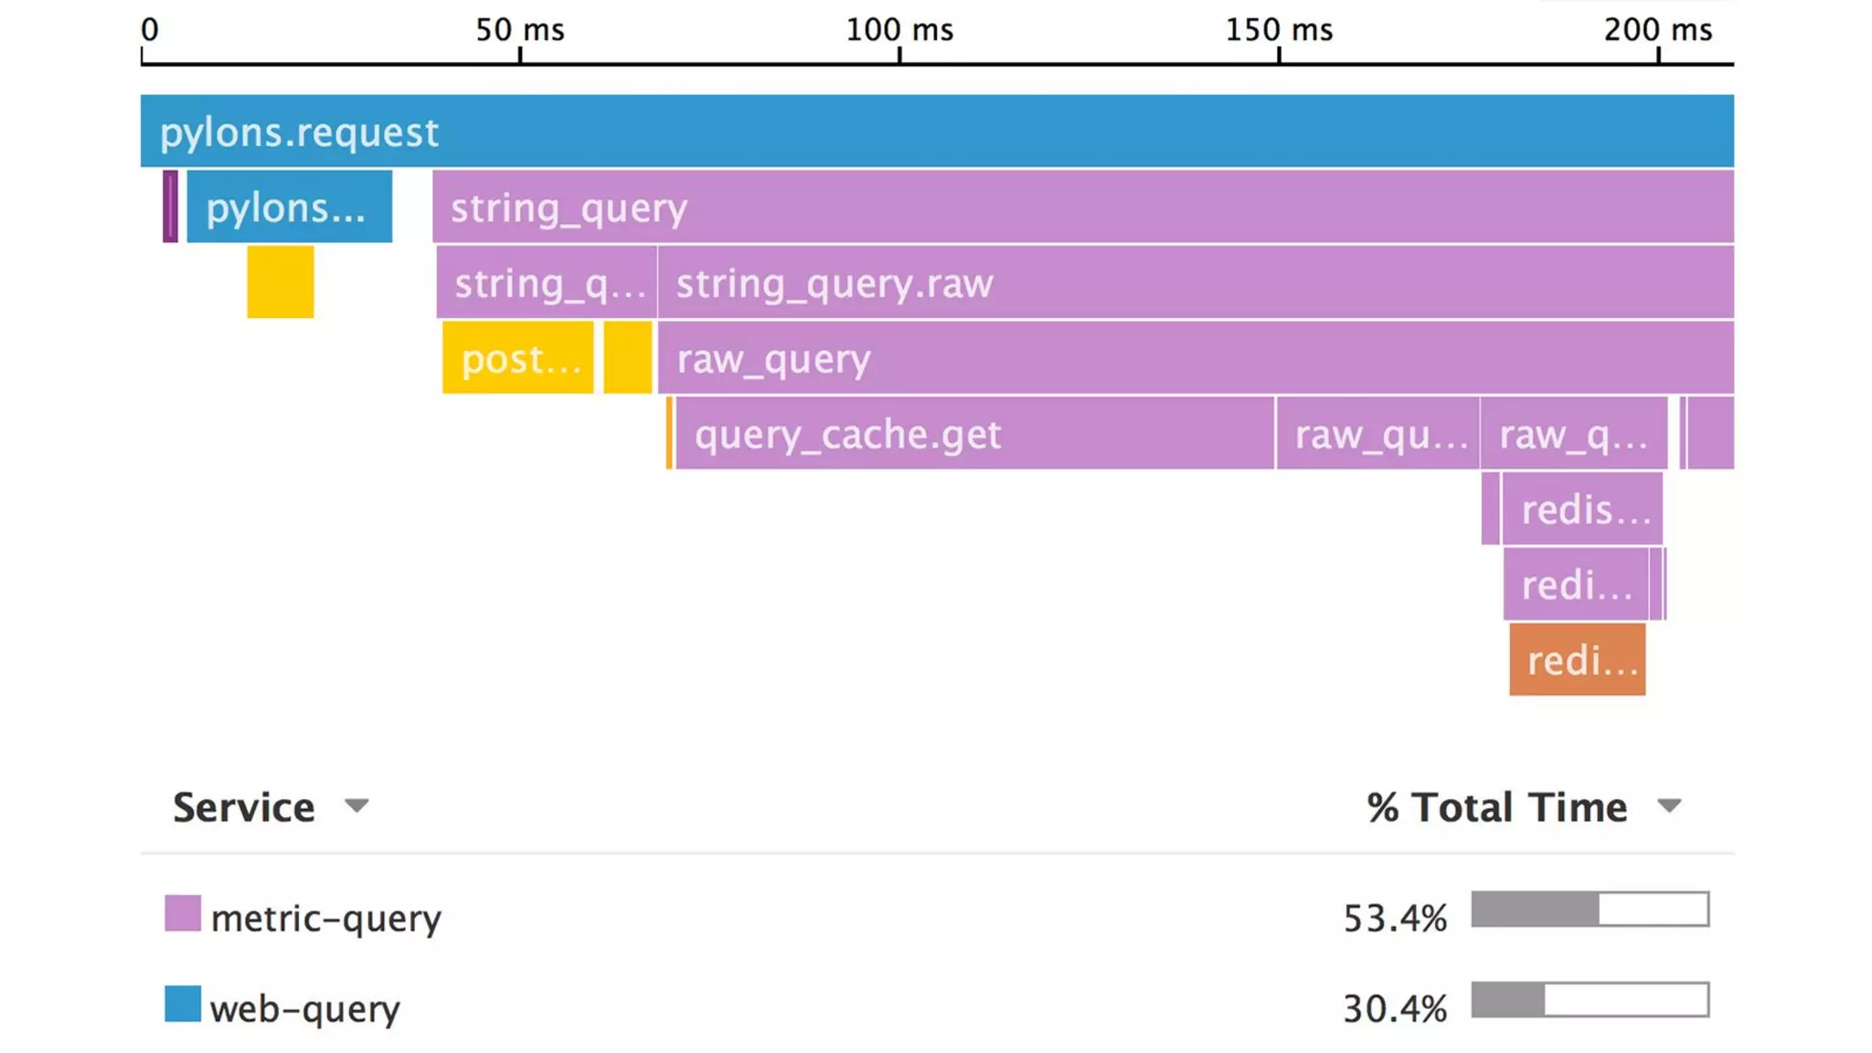1872x1053 pixels.
Task: Click the yellow block under the pylons span
Action: [x=281, y=282]
